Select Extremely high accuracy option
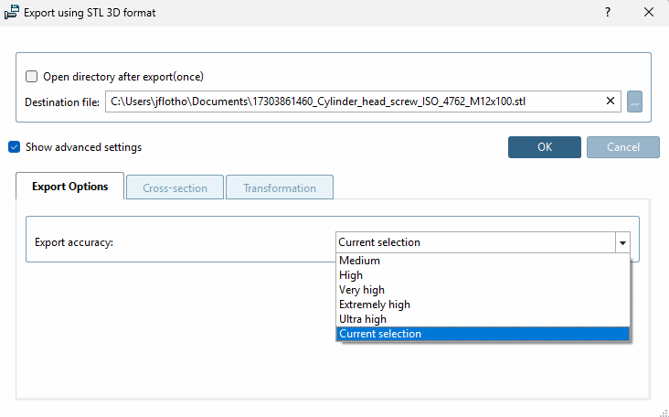Screen dimensions: 669x417 (375, 305)
